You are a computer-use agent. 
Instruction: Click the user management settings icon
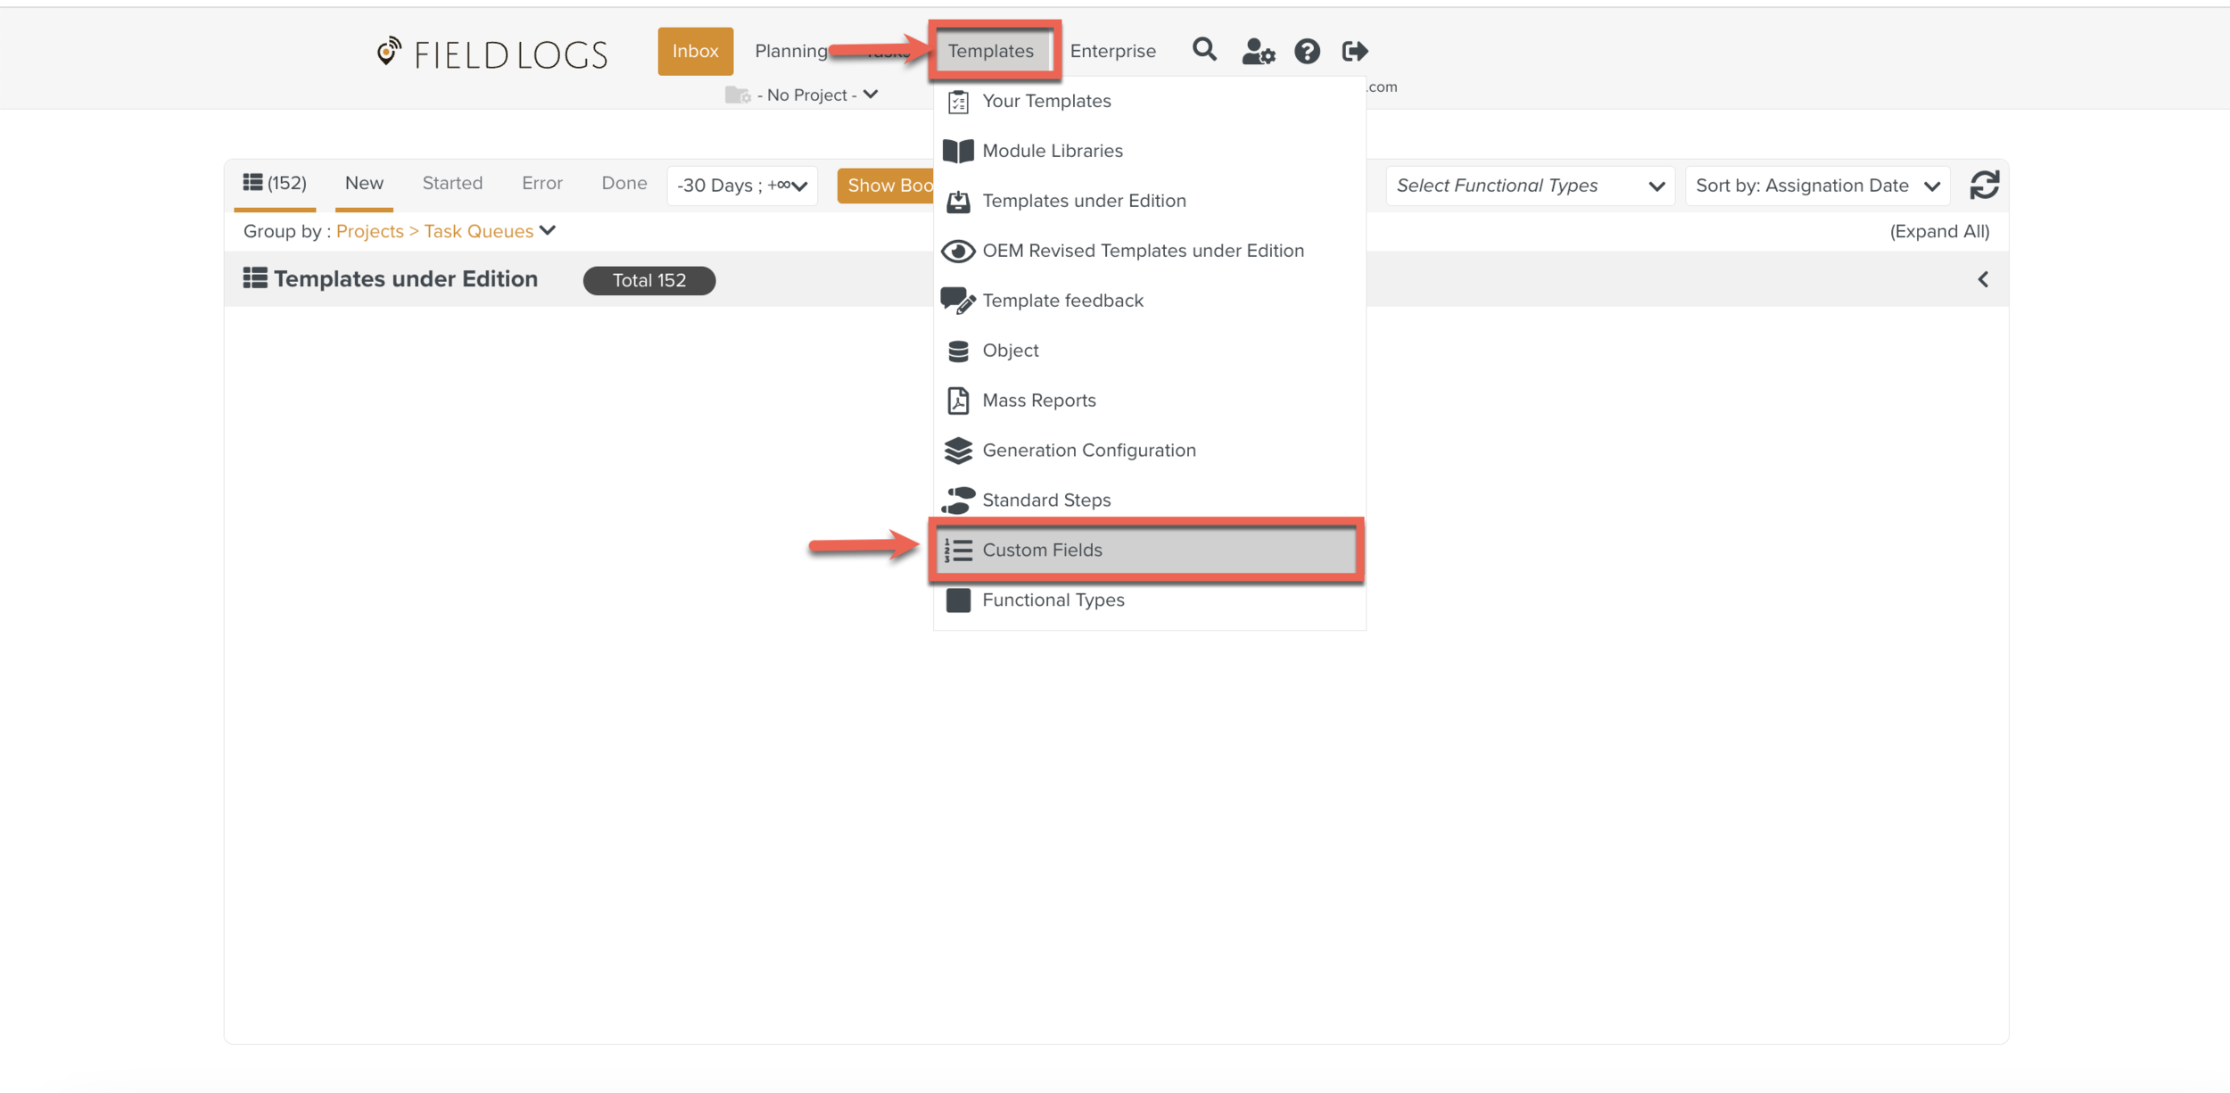point(1258,51)
